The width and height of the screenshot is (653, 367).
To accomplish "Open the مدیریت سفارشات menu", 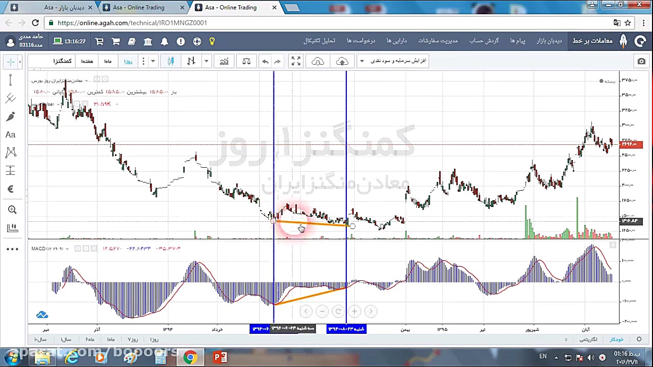I will pyautogui.click(x=438, y=41).
